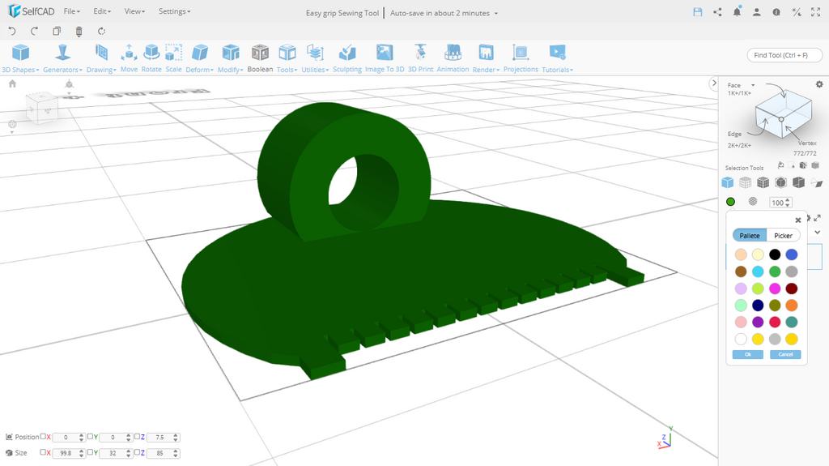Open the Animation tool
Image resolution: width=829 pixels, height=466 pixels.
[x=453, y=58]
